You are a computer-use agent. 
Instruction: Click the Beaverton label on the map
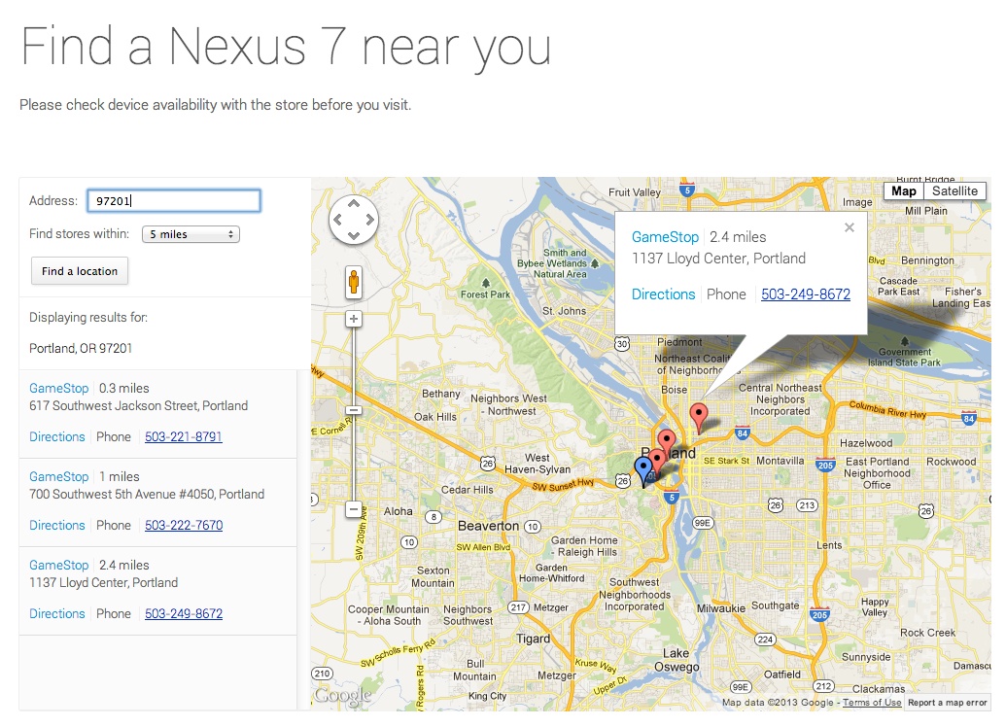[x=488, y=526]
